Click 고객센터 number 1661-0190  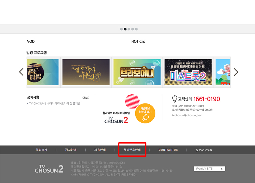(207, 99)
